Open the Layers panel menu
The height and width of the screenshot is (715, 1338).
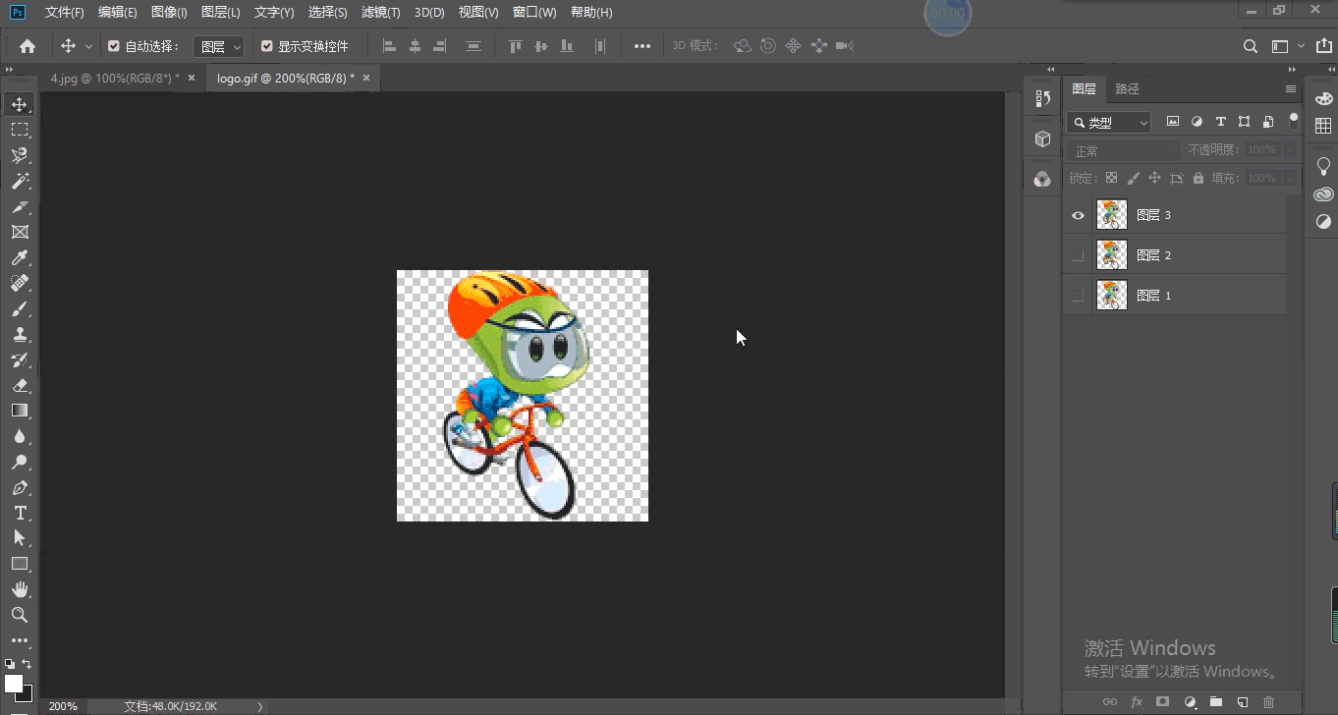(1291, 89)
